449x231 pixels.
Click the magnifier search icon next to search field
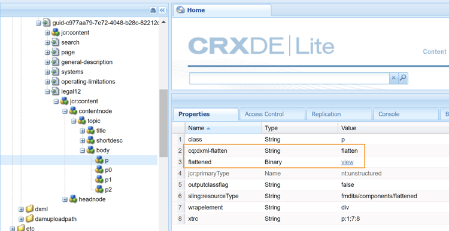403,78
